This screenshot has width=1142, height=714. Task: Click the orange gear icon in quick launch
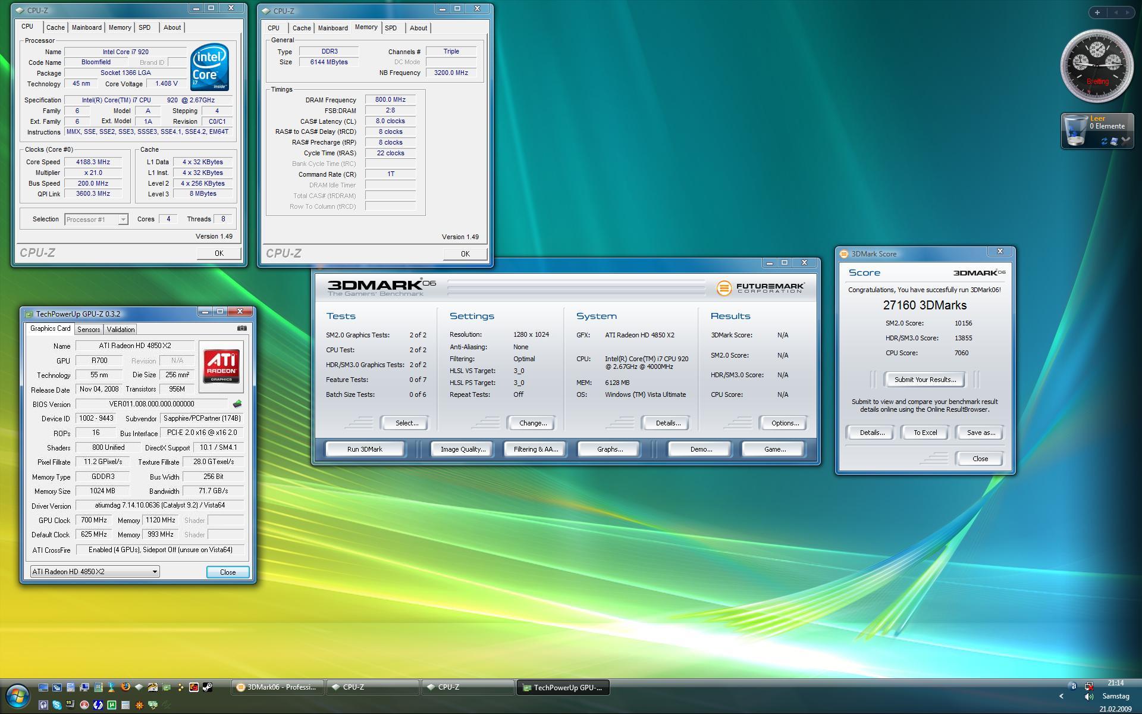click(139, 705)
